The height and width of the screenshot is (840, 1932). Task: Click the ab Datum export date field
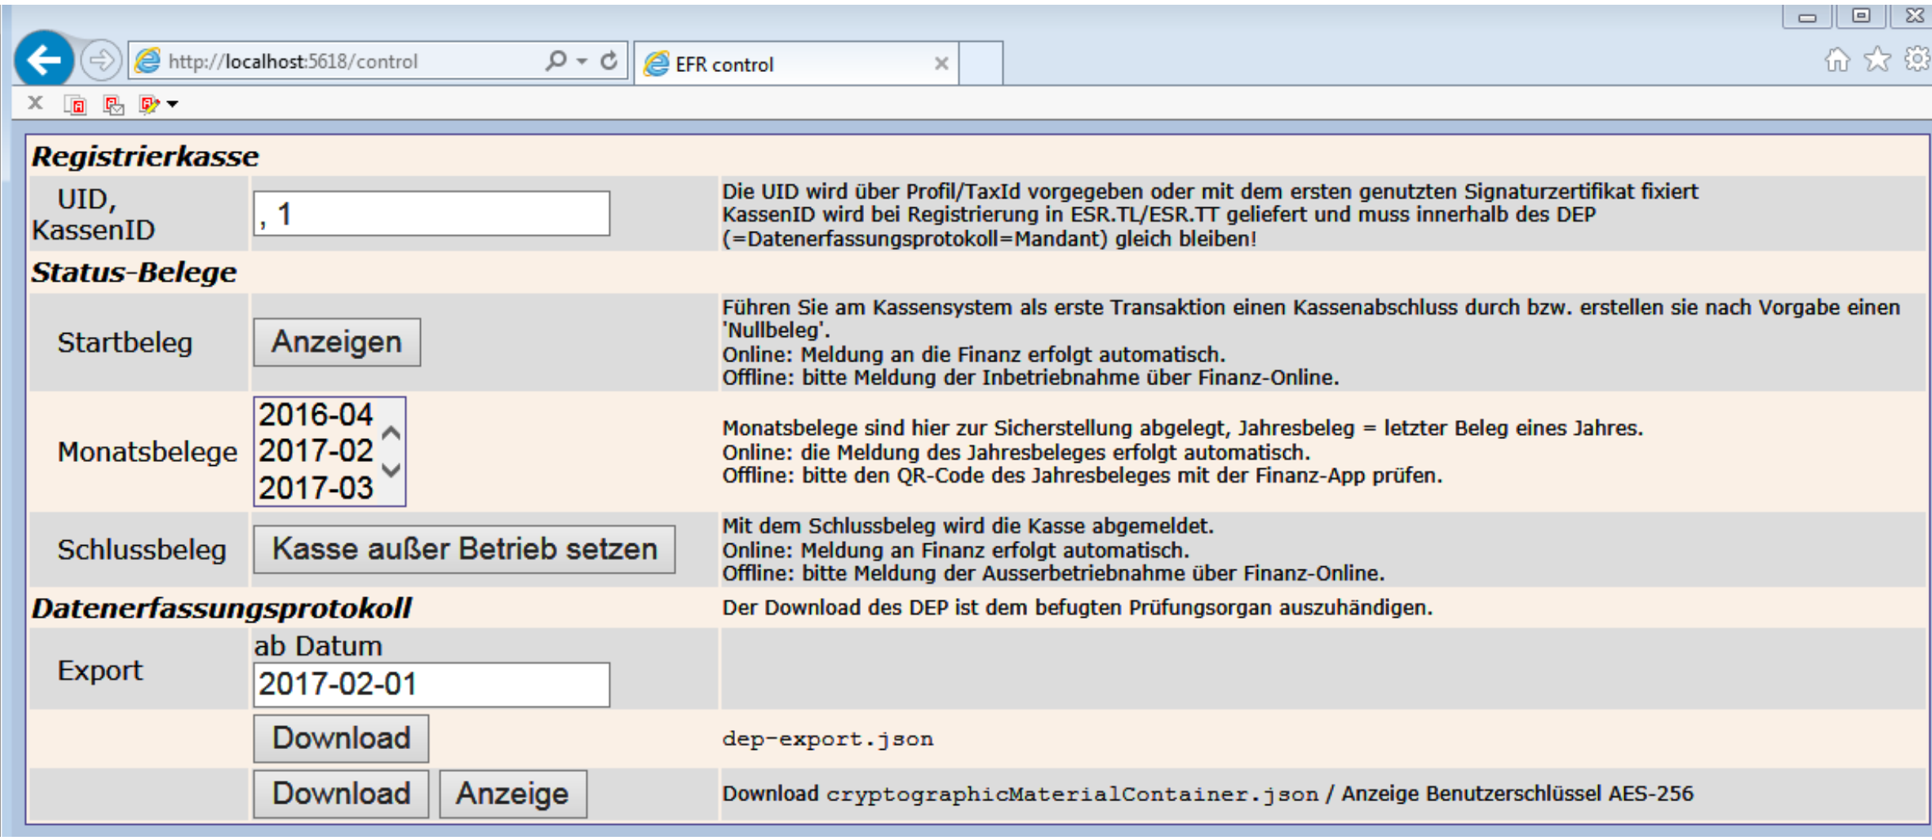pos(431,684)
